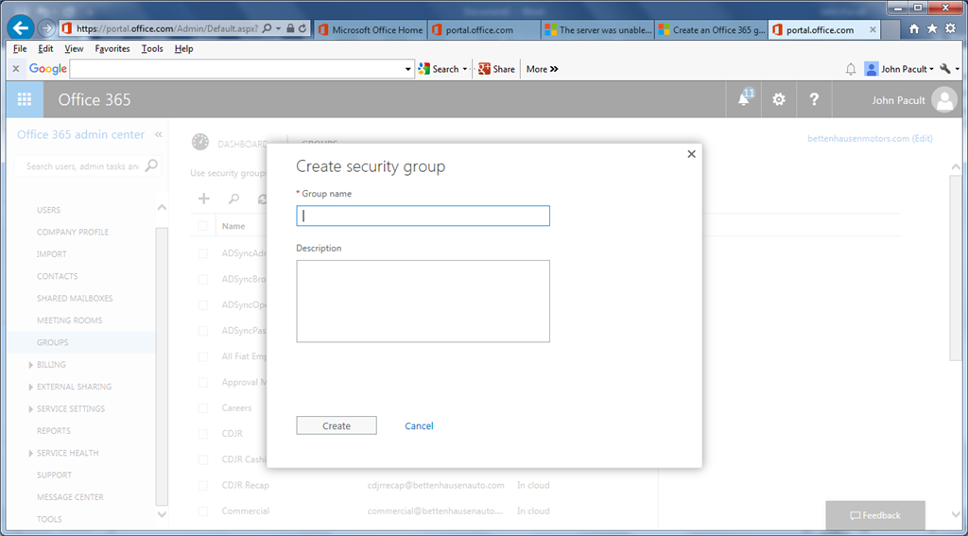This screenshot has width=968, height=536.
Task: Open browser home page icon
Action: (x=914, y=29)
